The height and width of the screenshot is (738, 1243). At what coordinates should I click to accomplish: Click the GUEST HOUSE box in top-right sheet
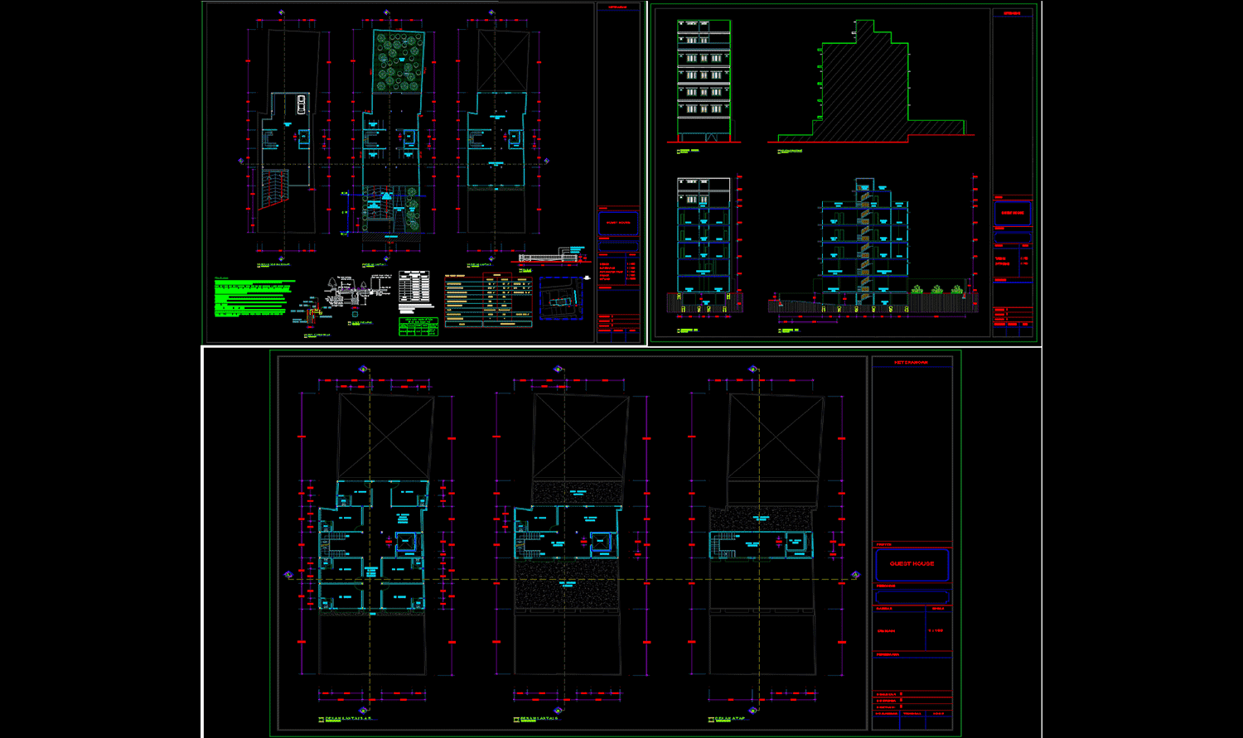click(1013, 213)
